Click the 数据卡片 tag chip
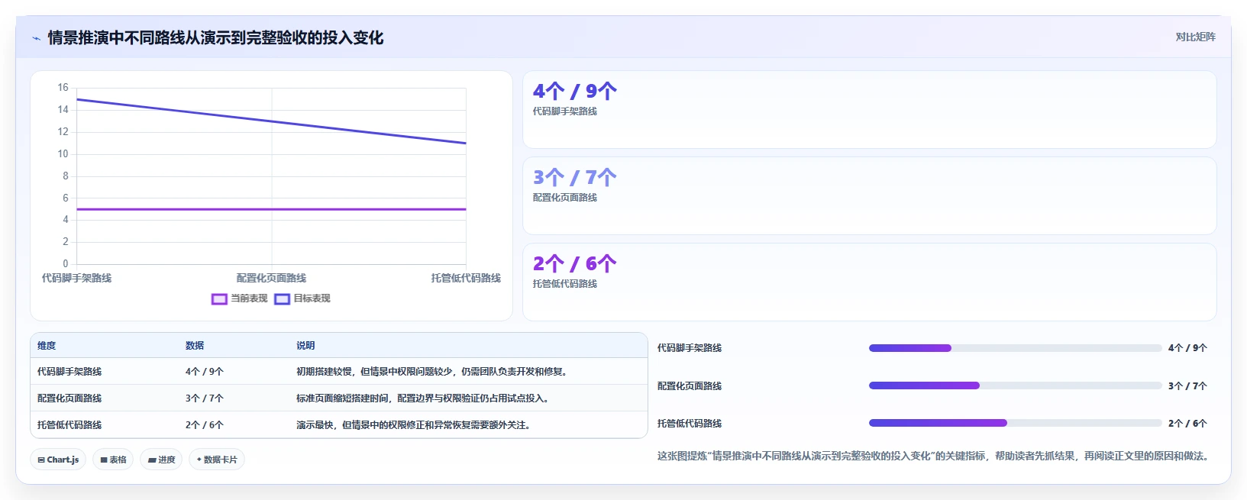 217,460
